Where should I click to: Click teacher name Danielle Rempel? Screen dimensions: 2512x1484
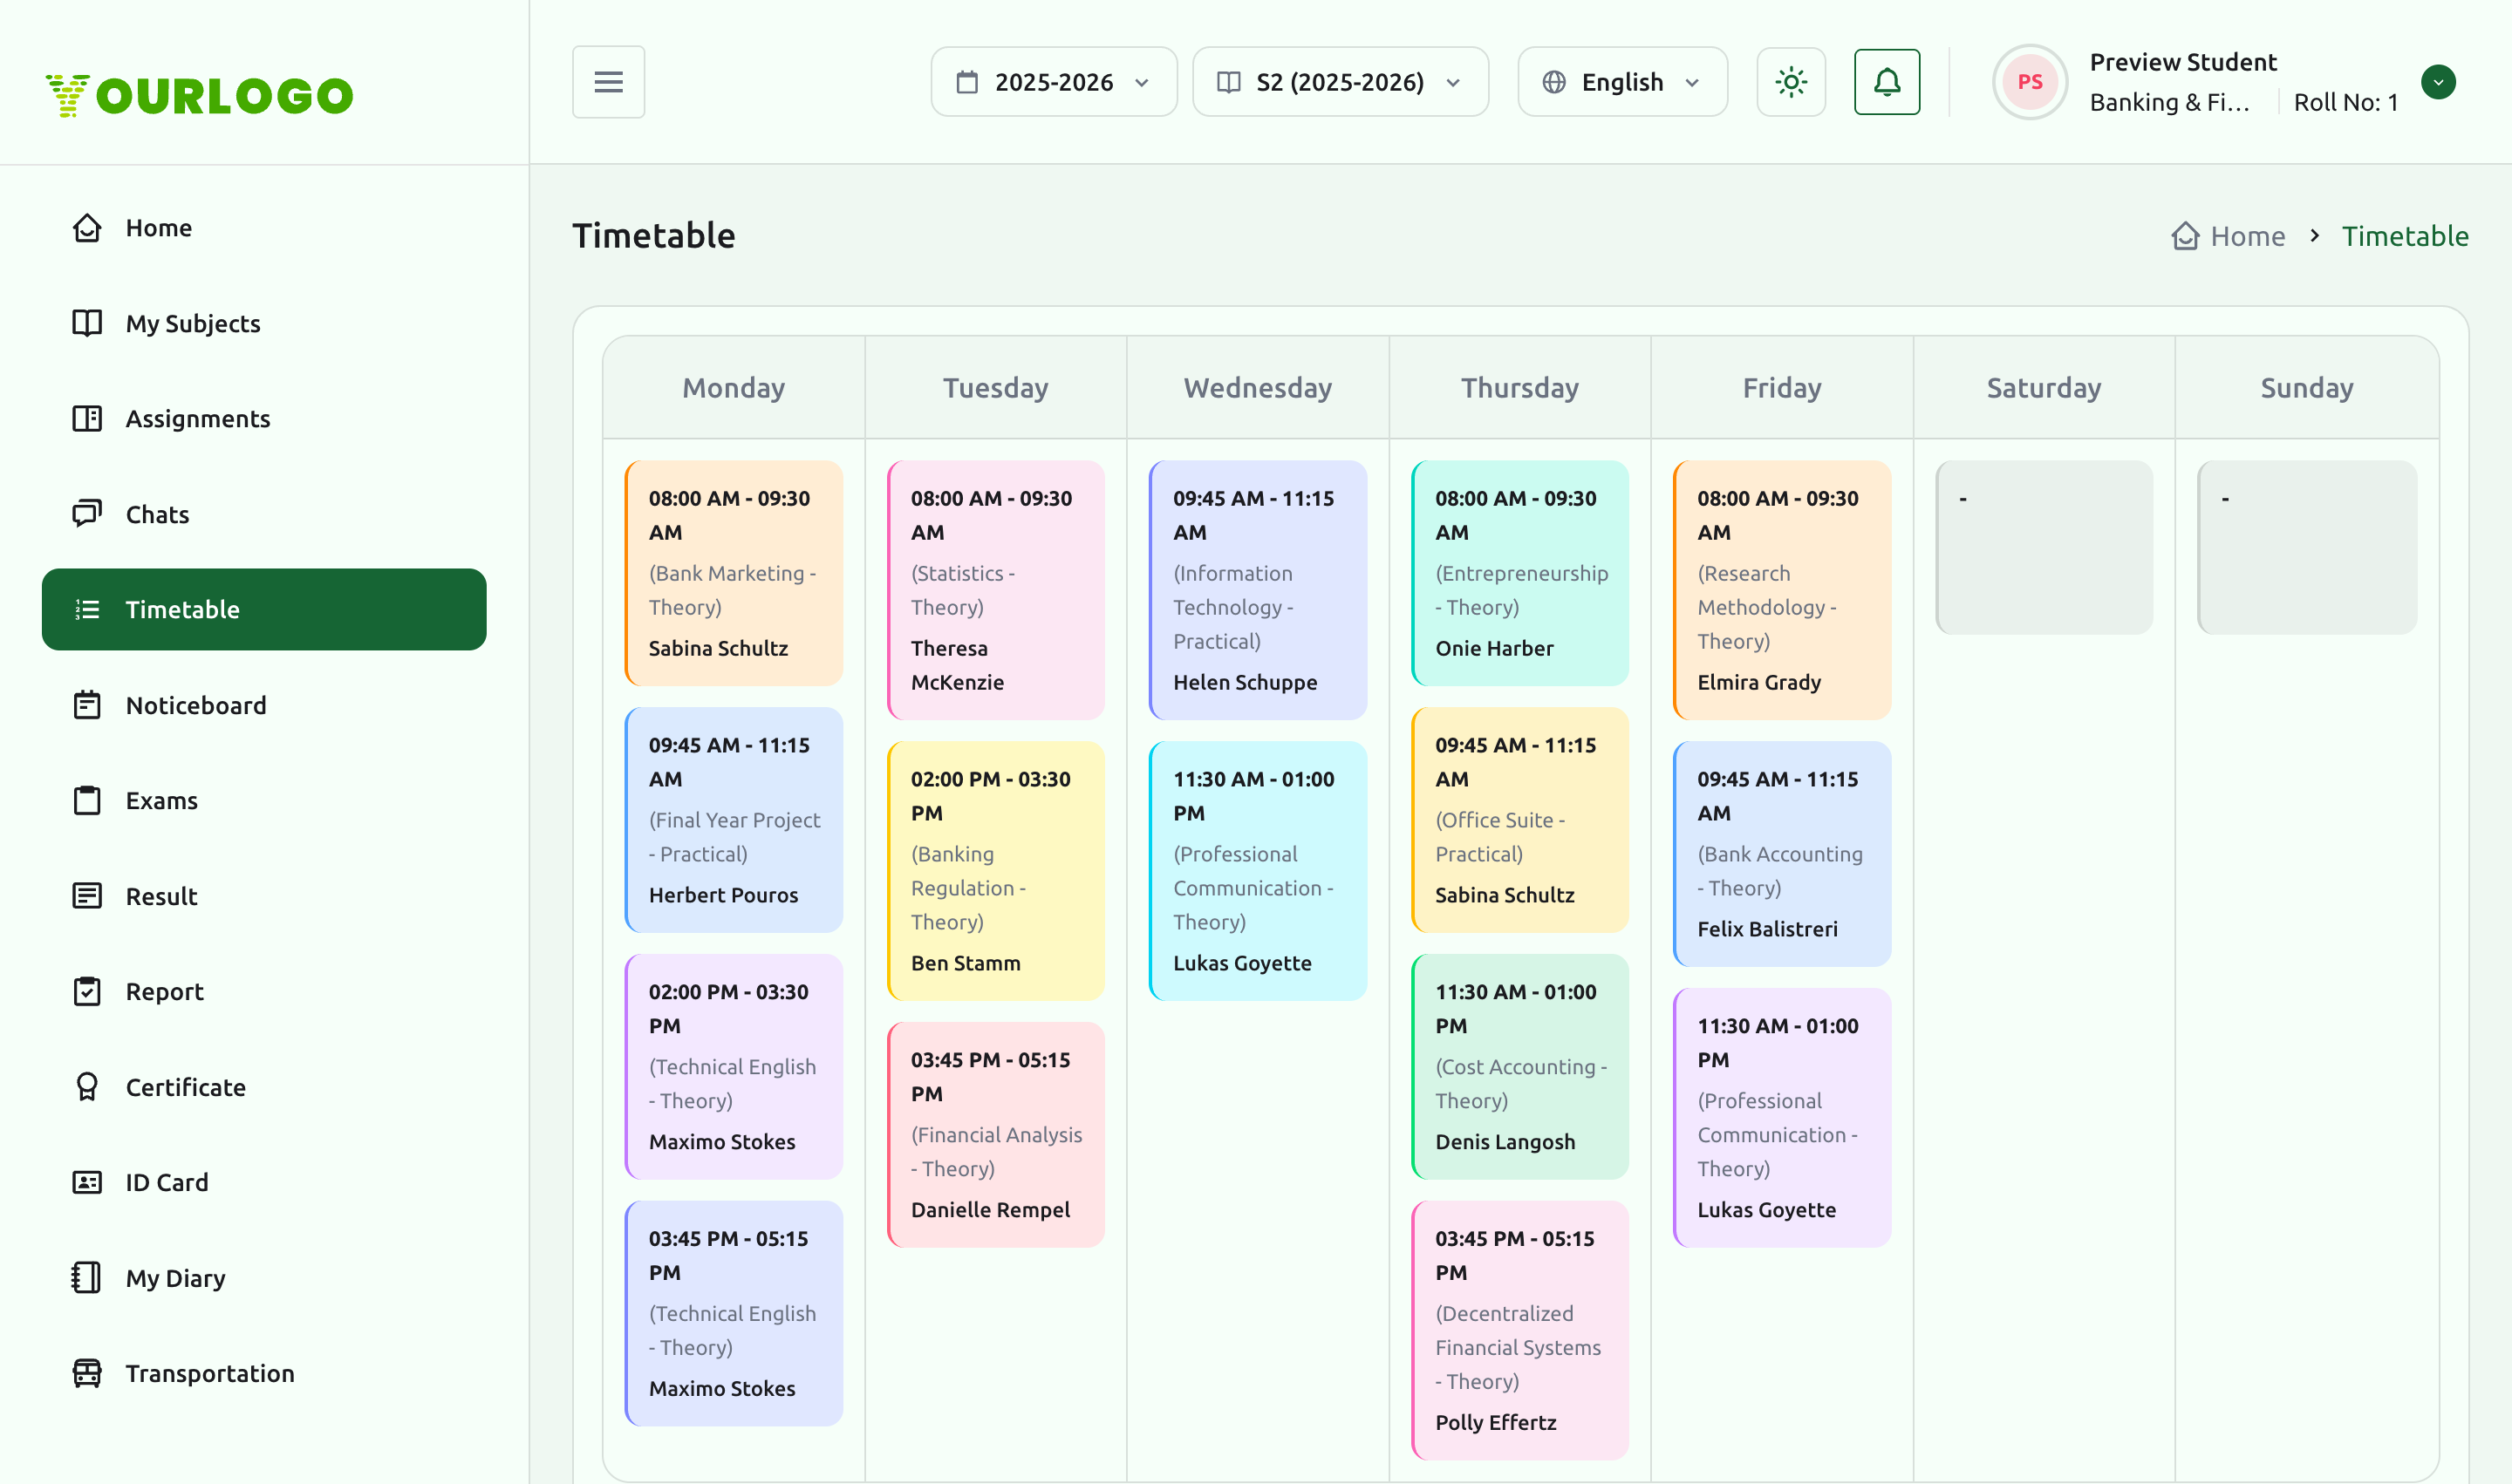pos(990,1210)
